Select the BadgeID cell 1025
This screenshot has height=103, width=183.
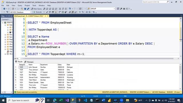23,67
